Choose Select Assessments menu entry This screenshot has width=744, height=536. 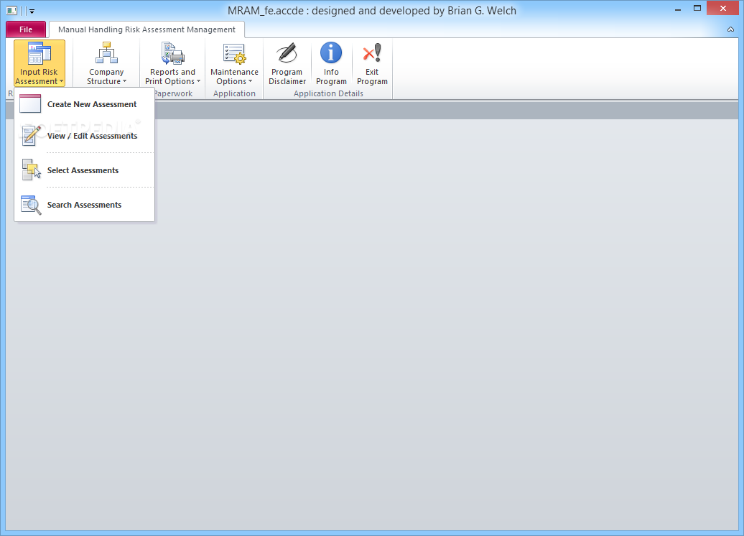(85, 170)
